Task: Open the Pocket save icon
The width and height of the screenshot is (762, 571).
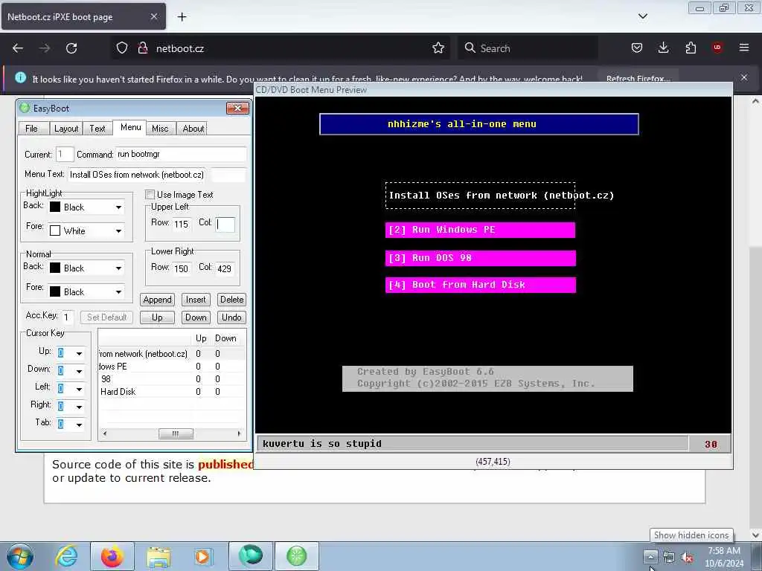Action: (x=637, y=48)
